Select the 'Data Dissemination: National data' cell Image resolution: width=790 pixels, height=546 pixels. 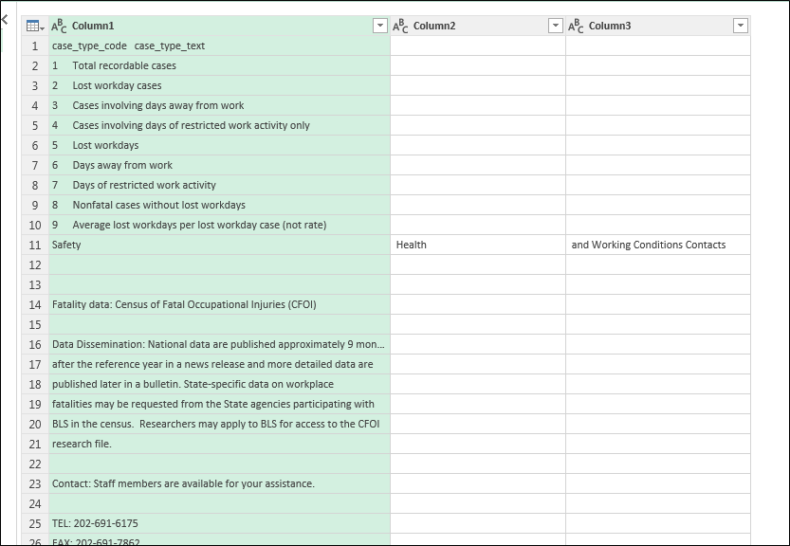tap(219, 344)
